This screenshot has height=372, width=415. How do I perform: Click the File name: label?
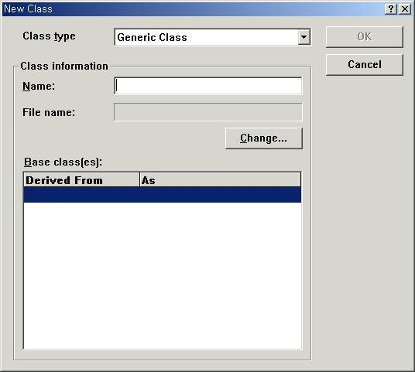pos(49,112)
